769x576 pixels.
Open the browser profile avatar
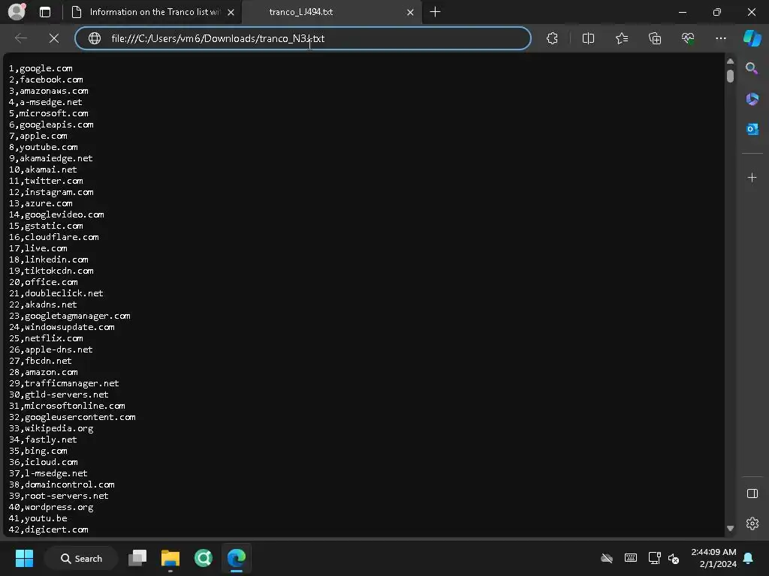pos(17,12)
